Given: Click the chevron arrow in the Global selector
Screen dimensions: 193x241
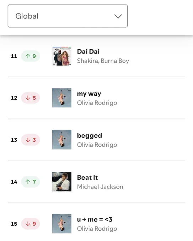Looking at the screenshot, I should [x=118, y=16].
